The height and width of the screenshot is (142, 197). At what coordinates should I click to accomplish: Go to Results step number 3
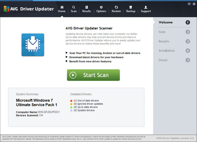point(188,41)
